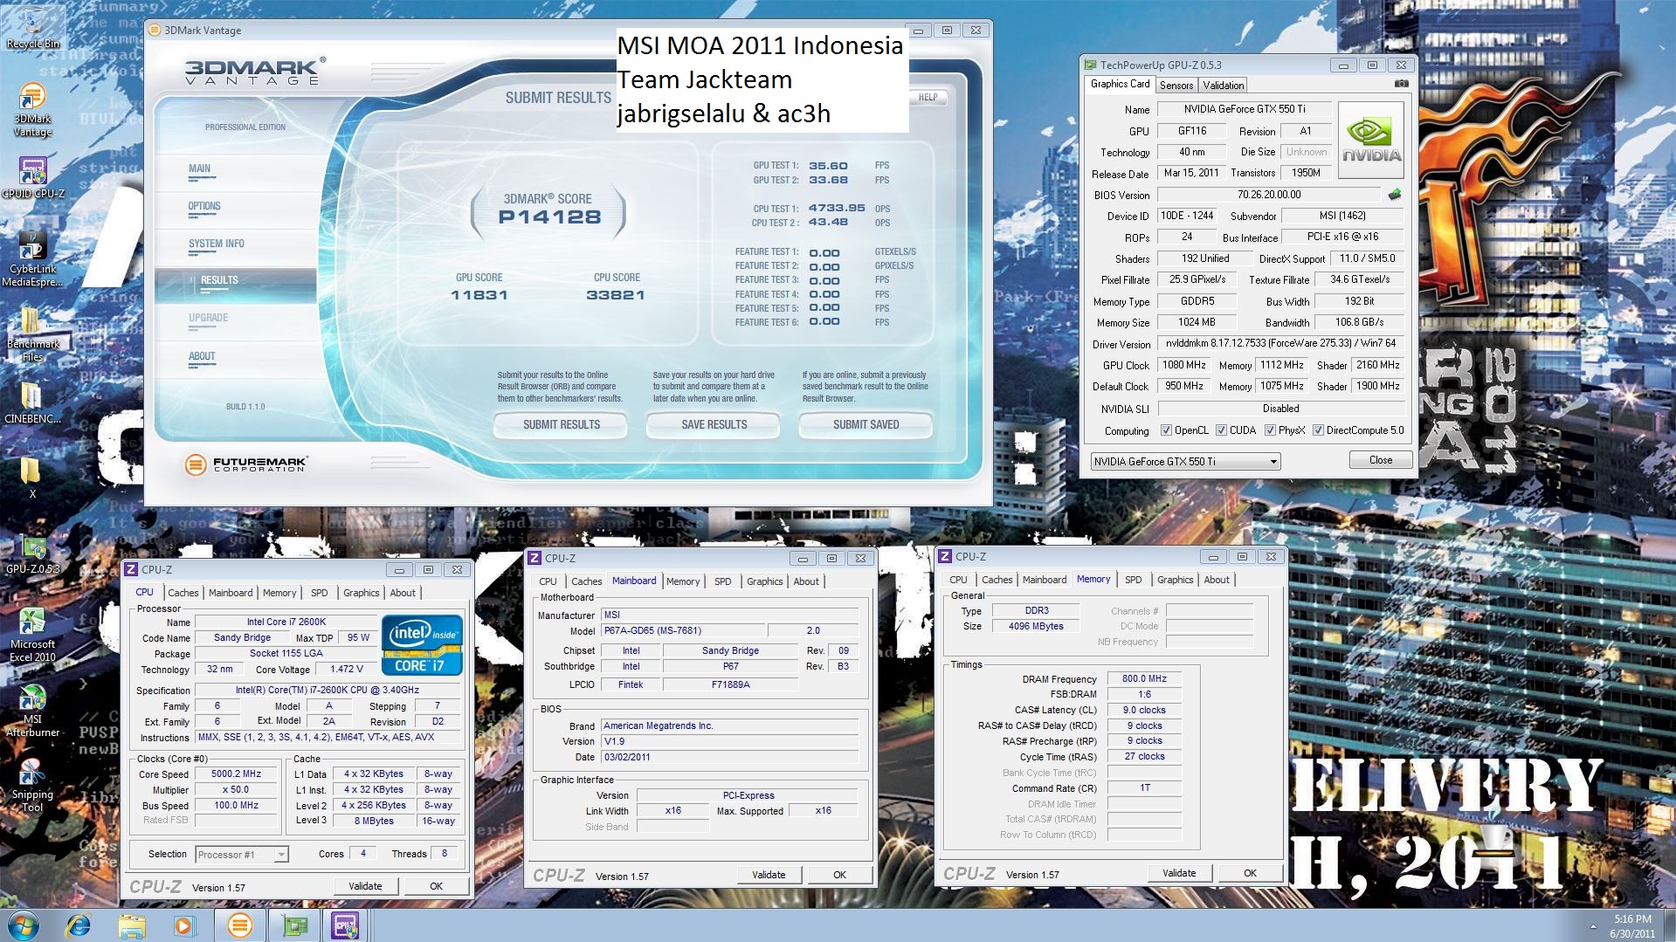Open the SYSTEM INFO menu in 3DMark Vantage
1676x942 pixels.
point(216,244)
